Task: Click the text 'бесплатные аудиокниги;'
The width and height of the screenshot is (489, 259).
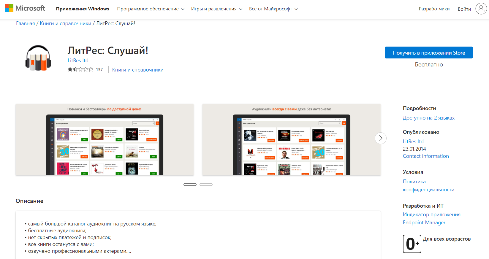Action: 57,231
